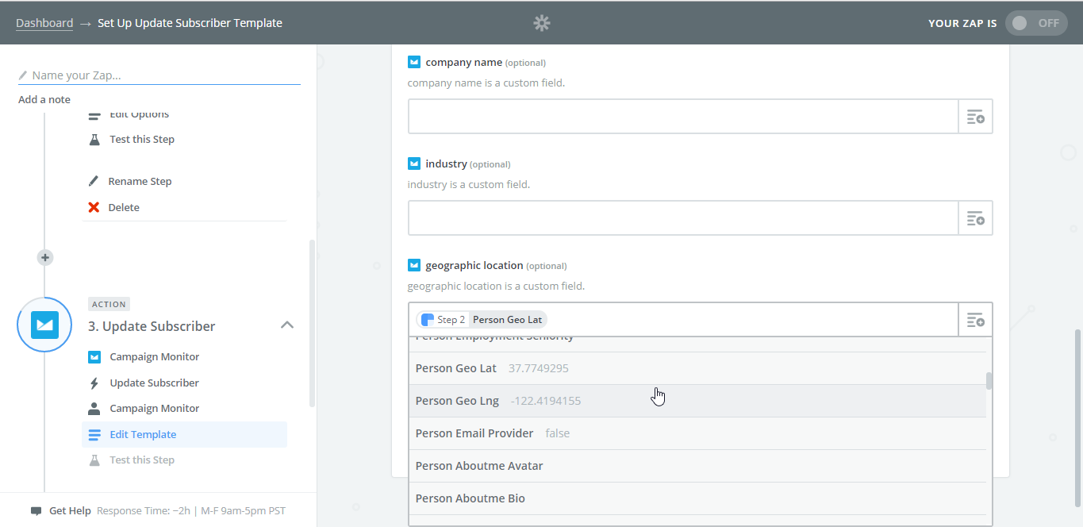Click the left sidebar scrollbar

tap(312, 323)
